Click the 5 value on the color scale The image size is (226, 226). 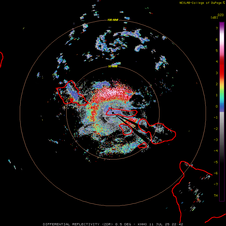[x=217, y=50]
